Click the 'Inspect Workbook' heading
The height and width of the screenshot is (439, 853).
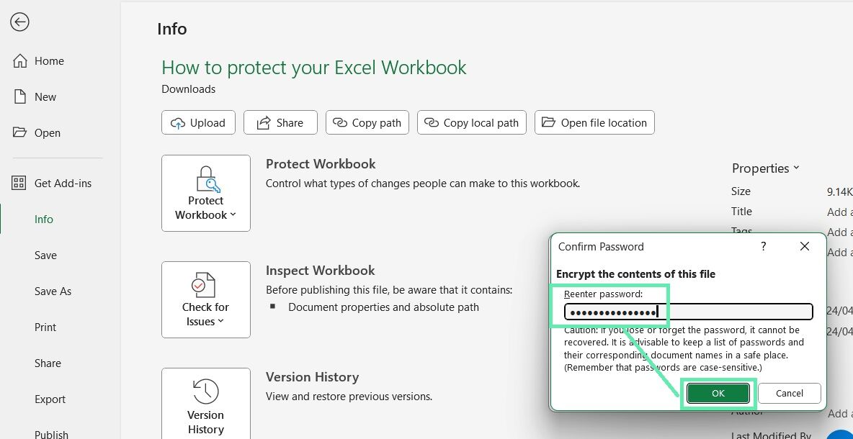[321, 271]
